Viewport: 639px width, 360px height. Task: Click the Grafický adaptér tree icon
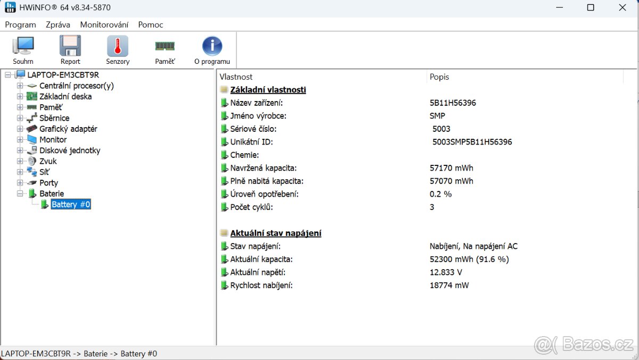coord(32,129)
